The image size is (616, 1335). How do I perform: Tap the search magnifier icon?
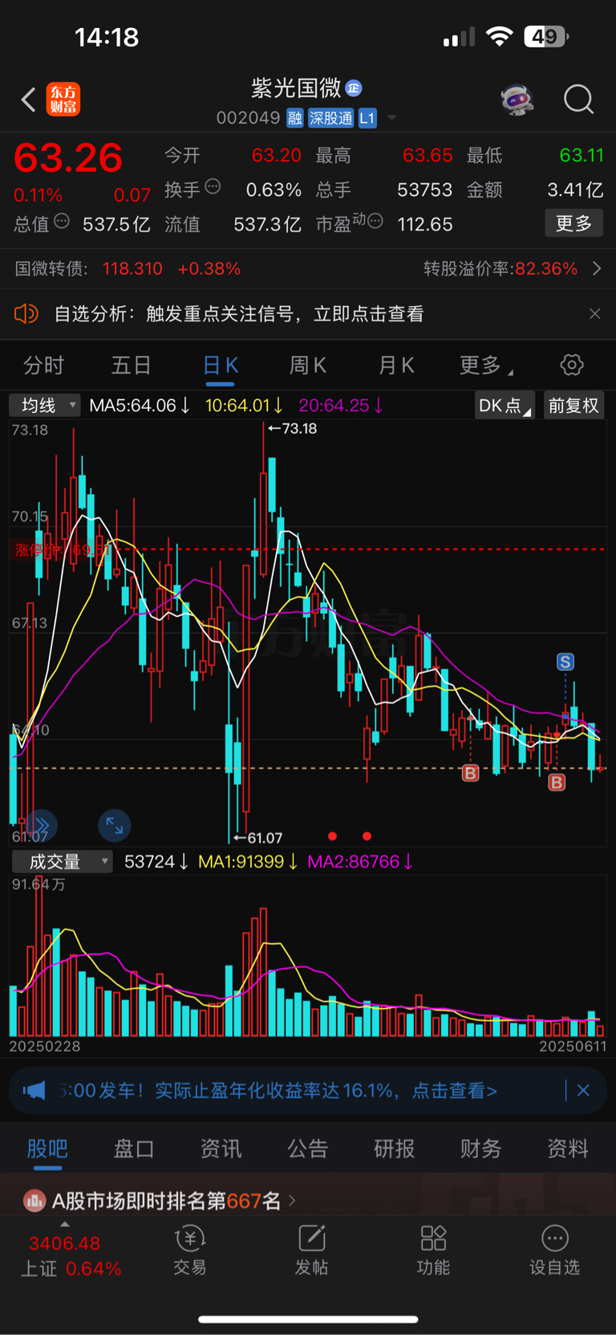click(x=578, y=100)
